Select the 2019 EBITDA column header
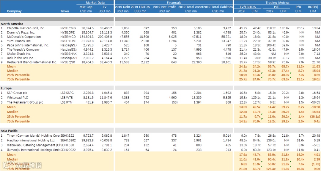321x171 pixels. coord(140,7)
